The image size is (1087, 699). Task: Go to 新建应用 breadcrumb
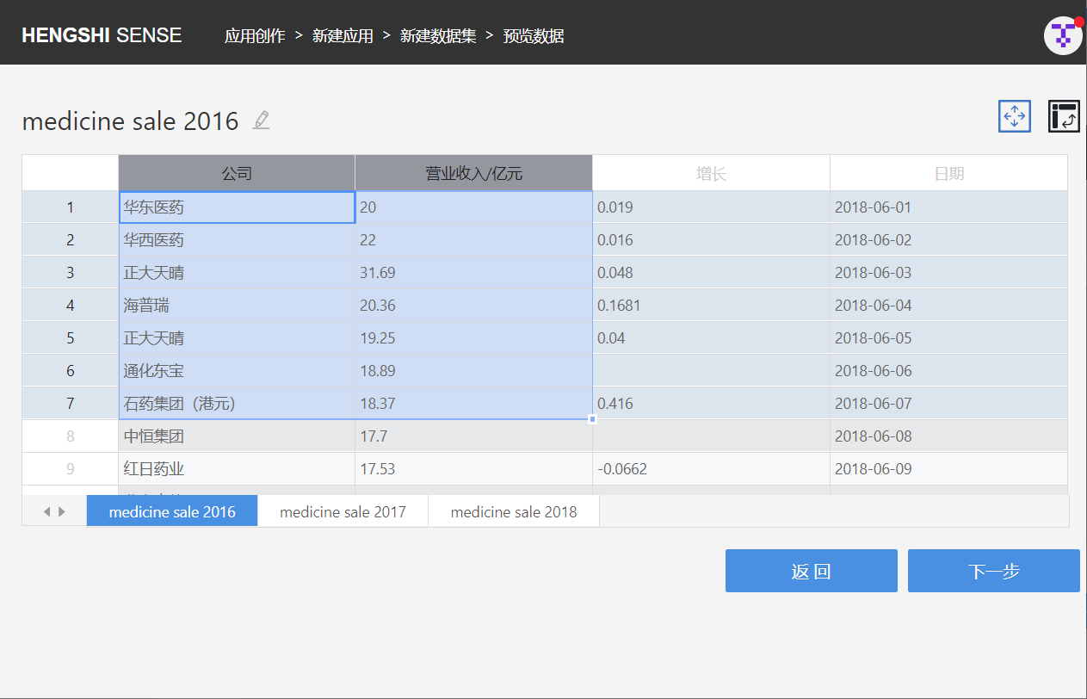(x=343, y=36)
